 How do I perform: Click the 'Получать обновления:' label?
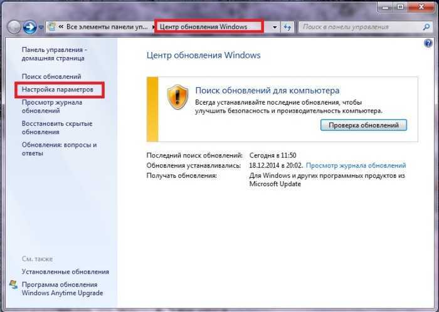point(182,176)
